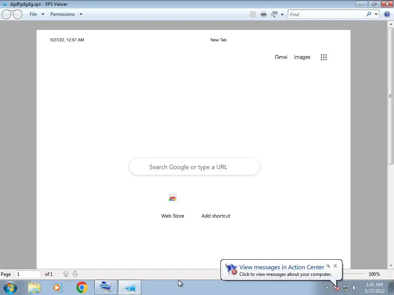Click the vertical scrollbar thumb

point(391,96)
